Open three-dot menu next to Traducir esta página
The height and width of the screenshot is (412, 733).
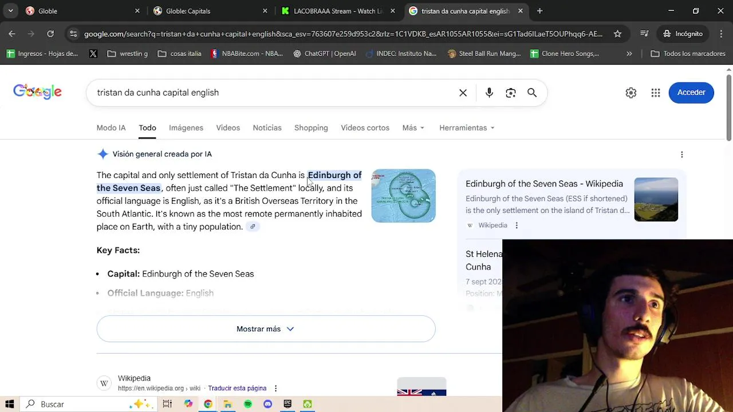275,389
